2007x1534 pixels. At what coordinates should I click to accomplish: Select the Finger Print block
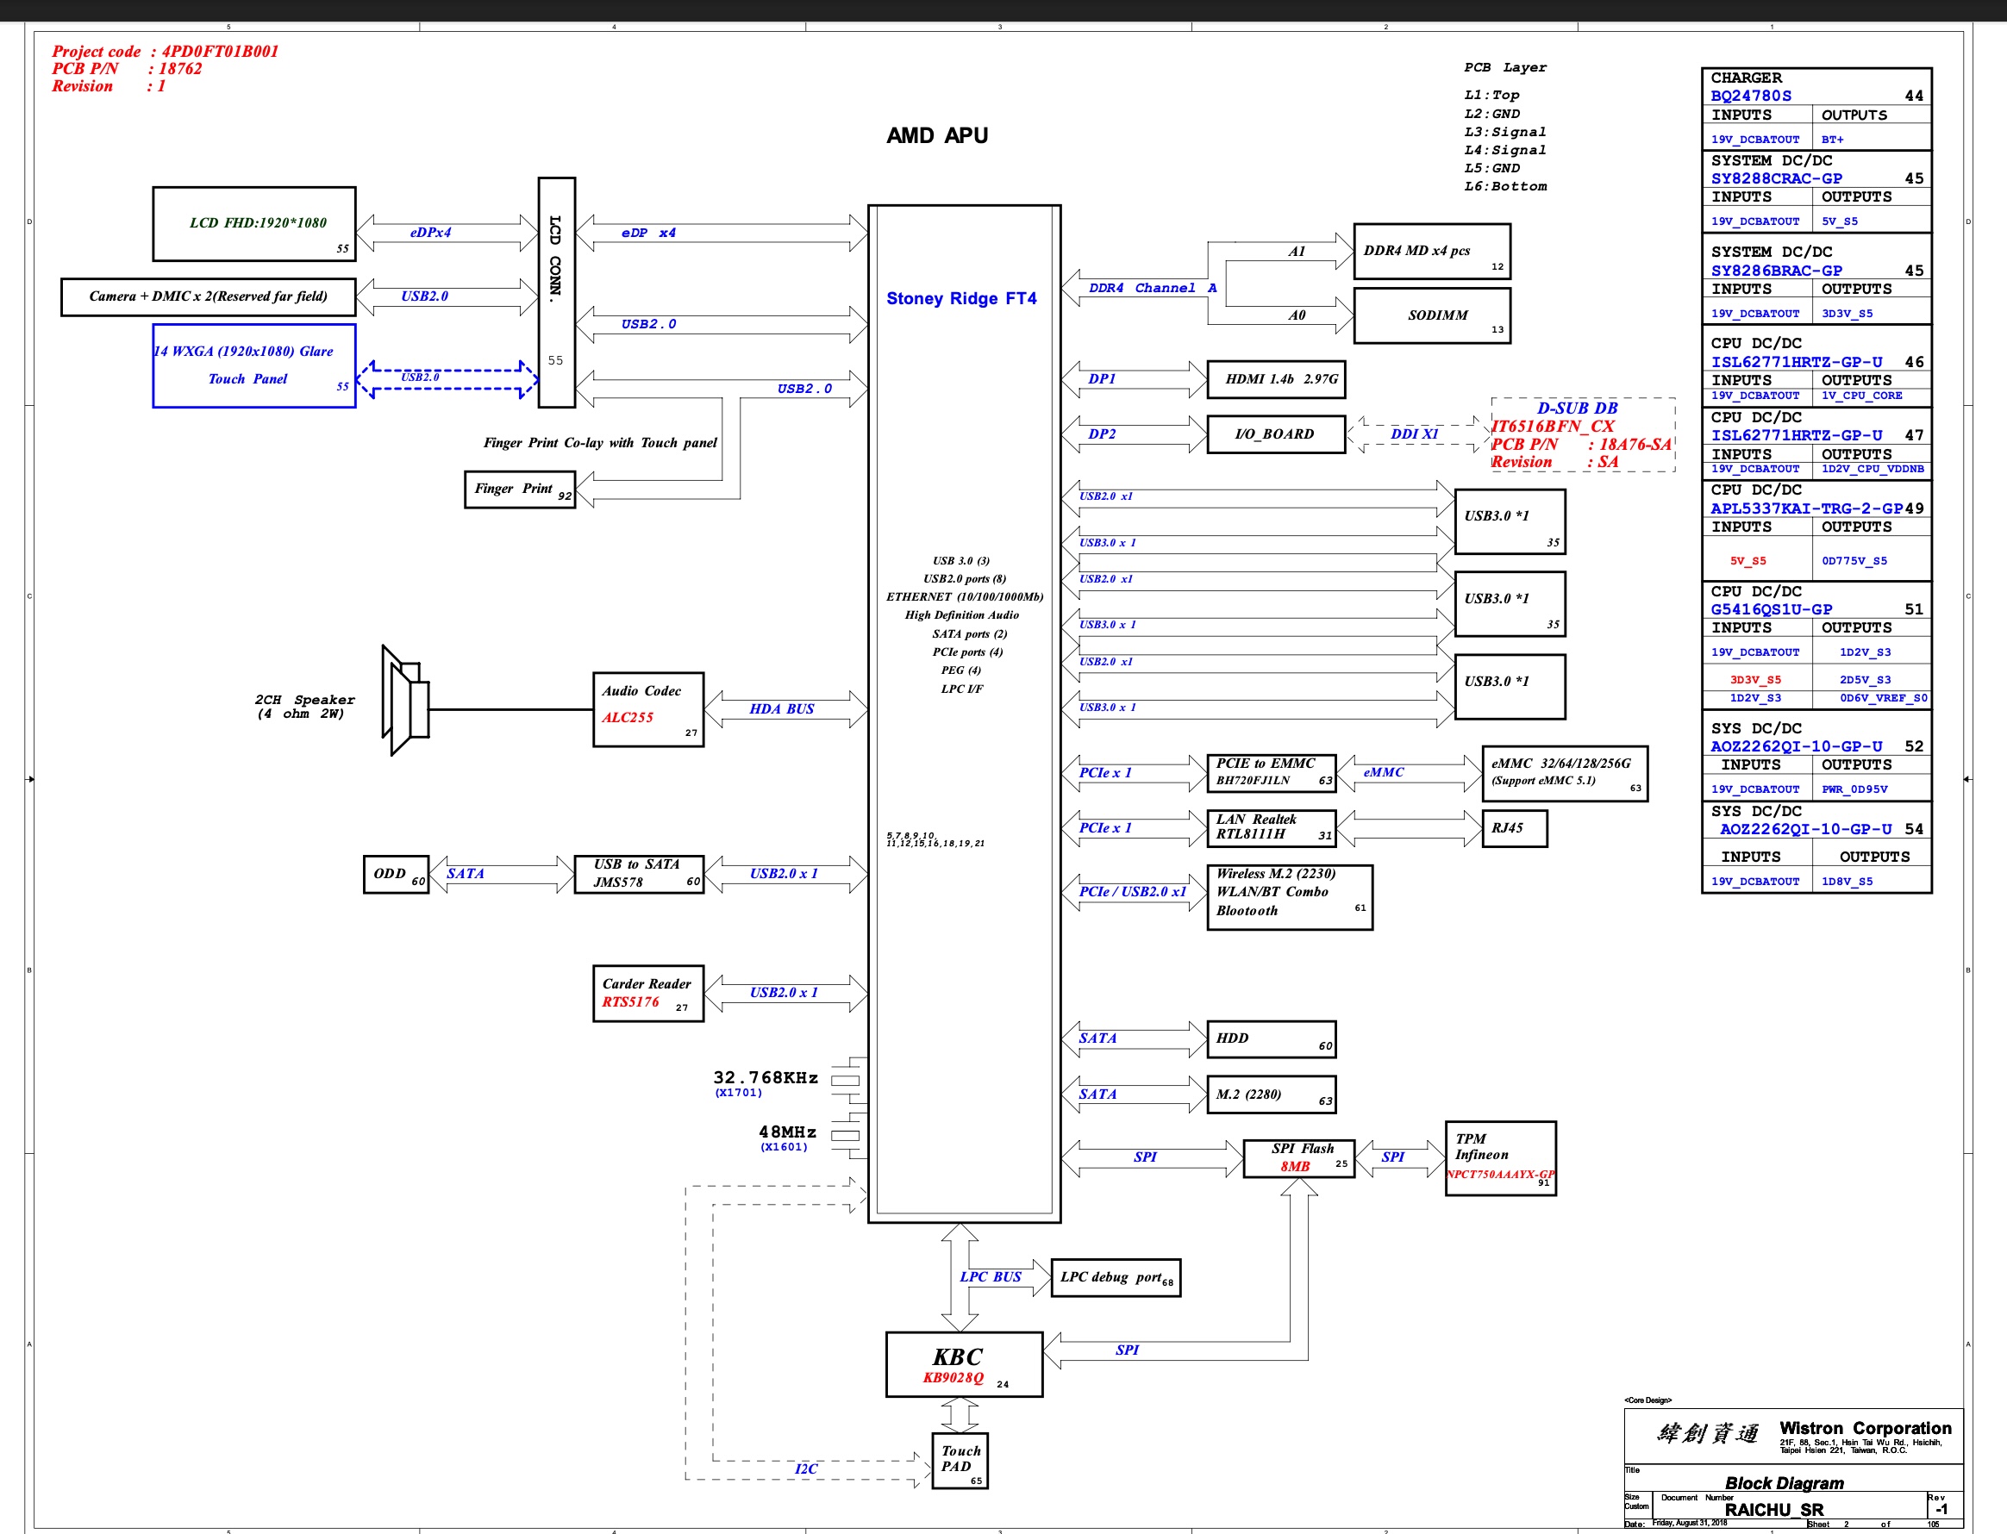[x=520, y=490]
